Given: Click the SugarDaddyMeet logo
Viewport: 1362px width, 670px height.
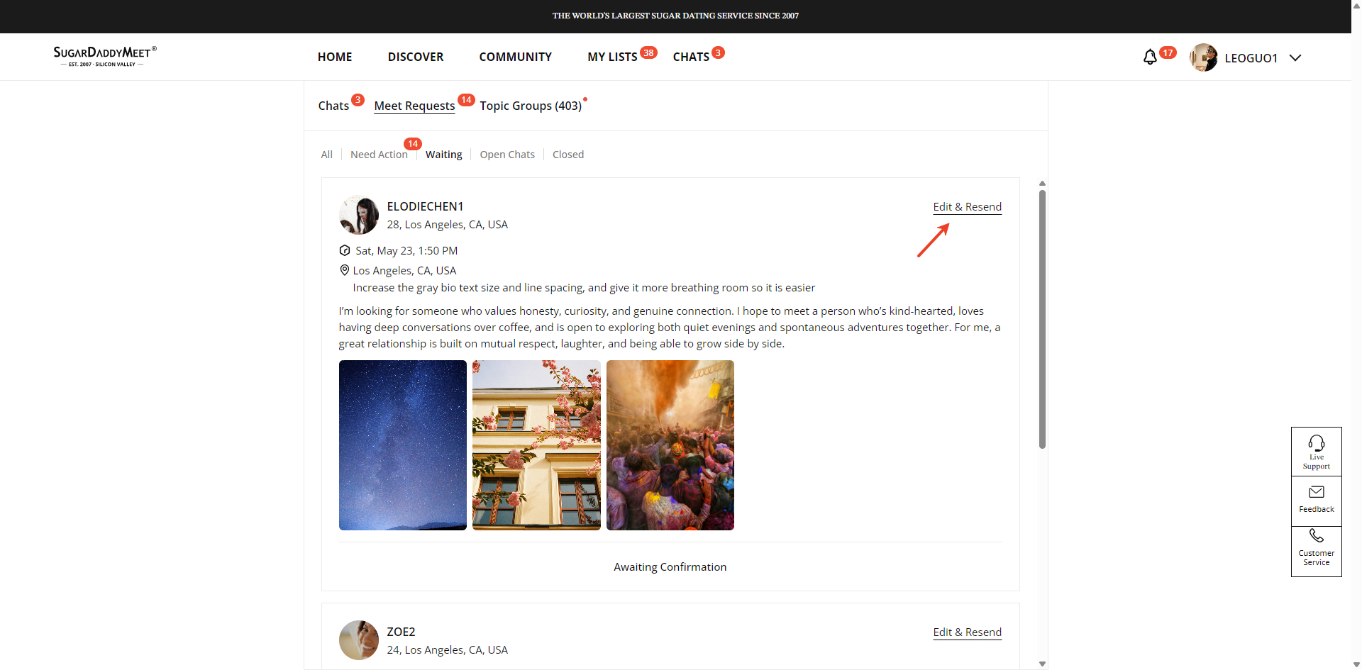Looking at the screenshot, I should pyautogui.click(x=105, y=56).
